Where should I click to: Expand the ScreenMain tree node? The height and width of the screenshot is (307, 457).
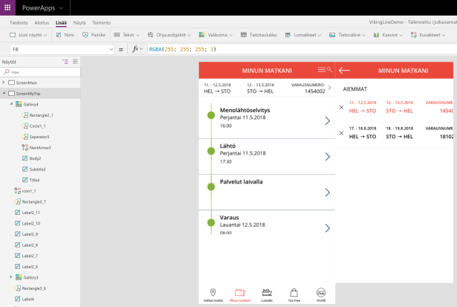[x=4, y=83]
